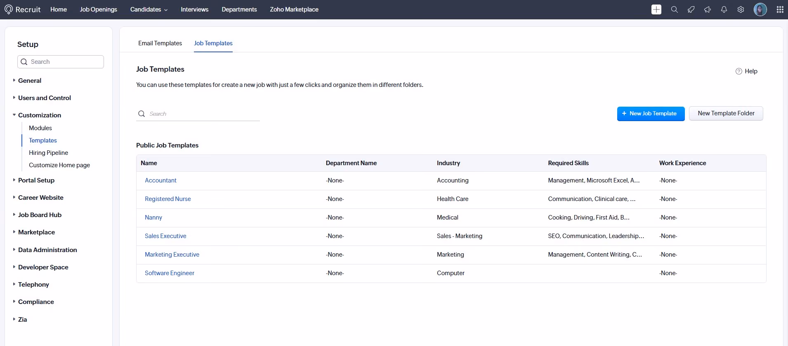Click the plus quick-create icon in top bar
The height and width of the screenshot is (346, 788).
click(656, 9)
